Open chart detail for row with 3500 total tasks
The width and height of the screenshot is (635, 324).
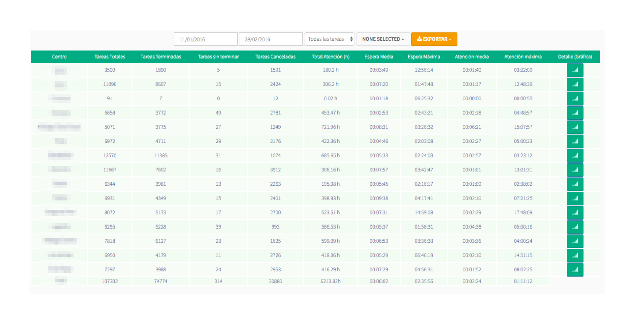pyautogui.click(x=575, y=70)
